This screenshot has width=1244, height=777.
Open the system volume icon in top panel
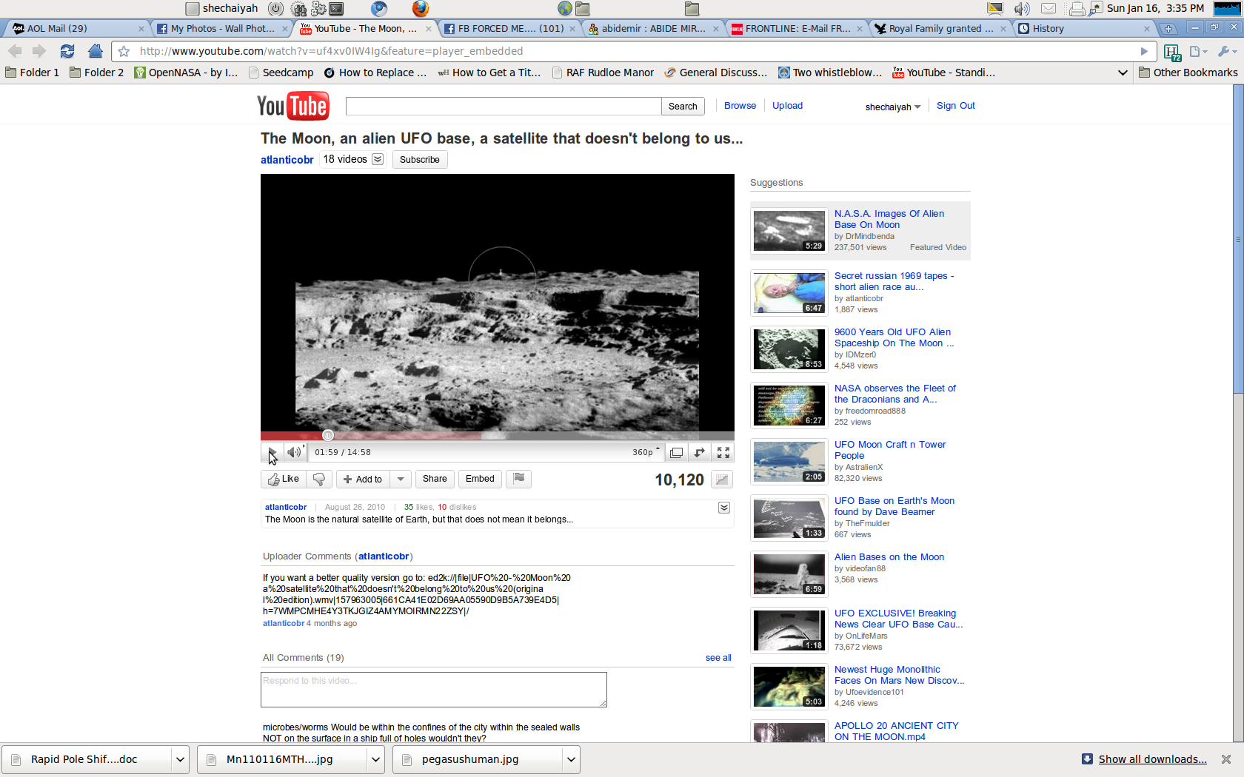(1022, 8)
